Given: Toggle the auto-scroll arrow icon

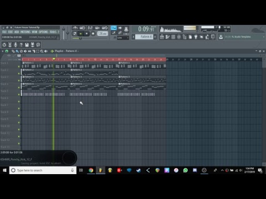Looking at the screenshot, I should (x=120, y=28).
